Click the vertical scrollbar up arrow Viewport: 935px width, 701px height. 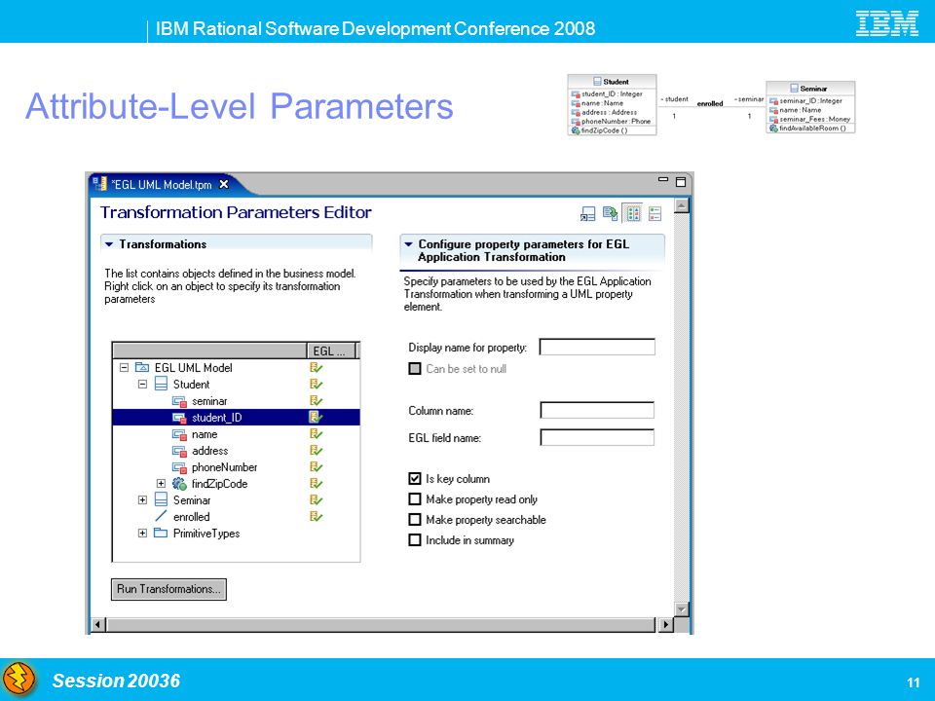(682, 206)
